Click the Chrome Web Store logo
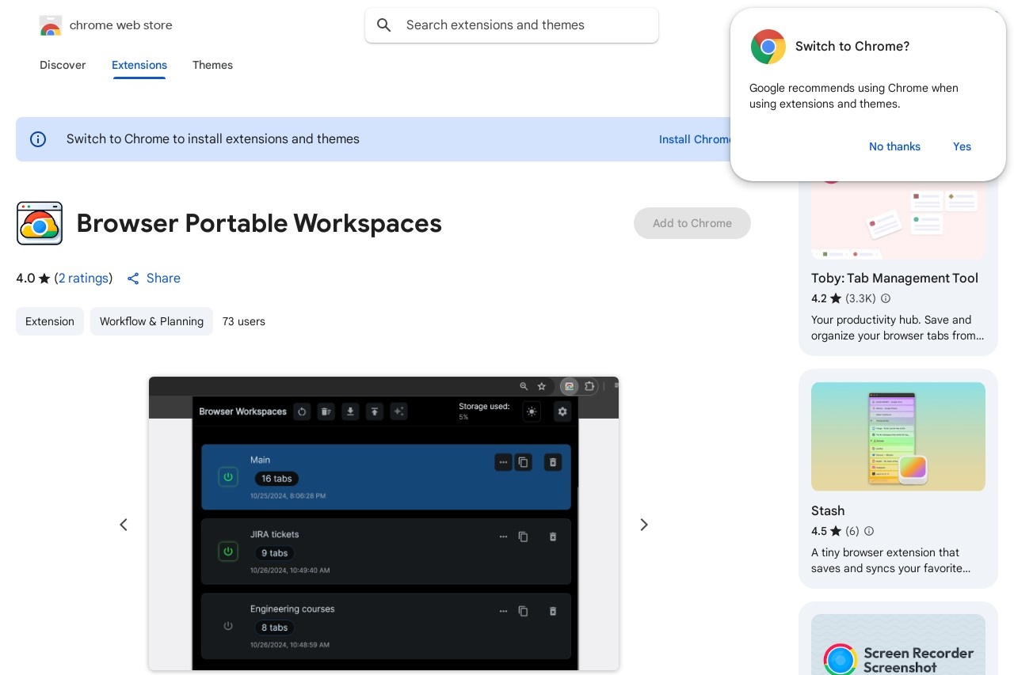This screenshot has width=1014, height=675. 51,25
